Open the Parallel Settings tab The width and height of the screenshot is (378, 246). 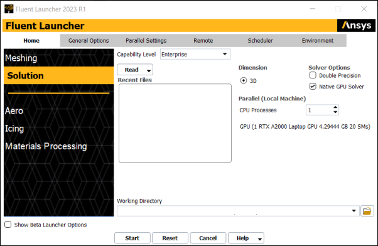click(x=146, y=41)
